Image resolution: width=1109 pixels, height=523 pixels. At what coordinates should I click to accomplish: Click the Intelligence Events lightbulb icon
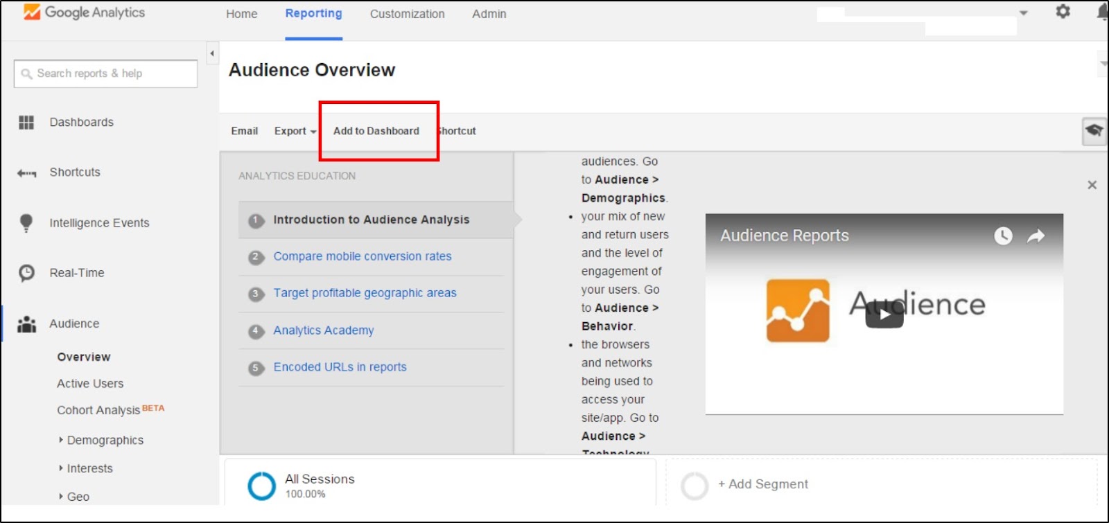coord(26,223)
